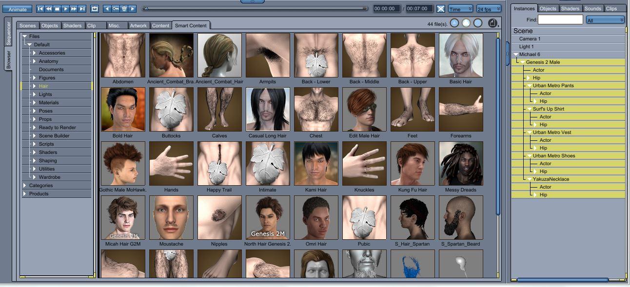Go to the first frame
Screen dimensions: 630x287
click(40, 9)
